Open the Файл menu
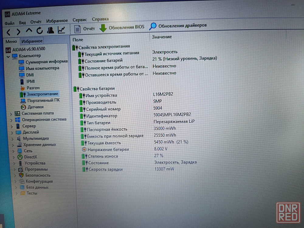This screenshot has height=228, width=304. (x=9, y=23)
